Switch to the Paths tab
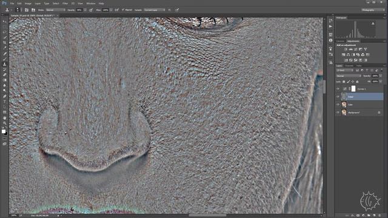 click(359, 66)
